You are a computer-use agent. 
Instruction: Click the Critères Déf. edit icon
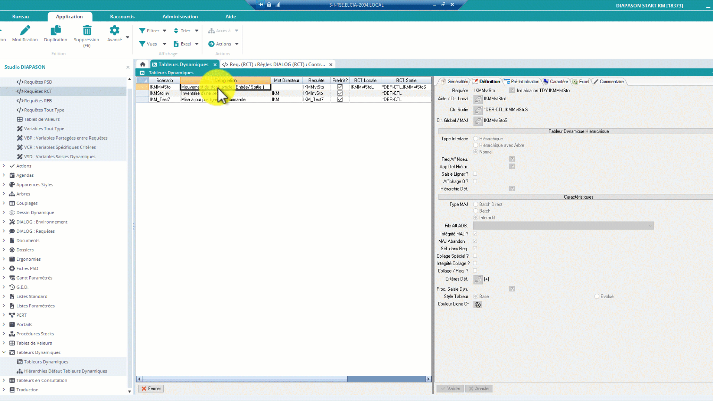pos(478,279)
